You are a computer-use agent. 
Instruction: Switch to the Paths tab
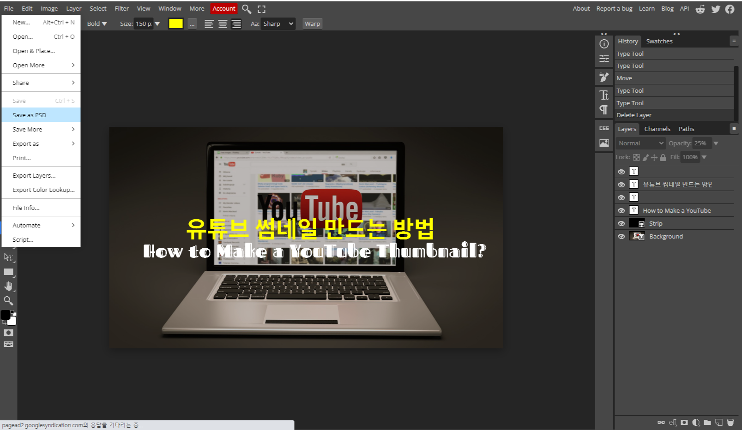pyautogui.click(x=687, y=129)
